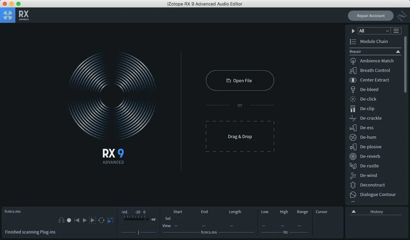
Task: Click the h:m:s.ms units label under View
Action: click(x=209, y=232)
